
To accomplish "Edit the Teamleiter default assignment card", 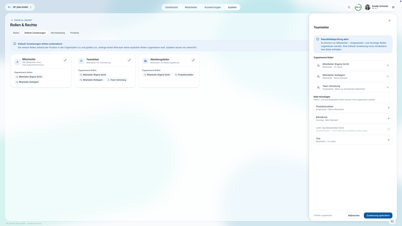I will 129,60.
